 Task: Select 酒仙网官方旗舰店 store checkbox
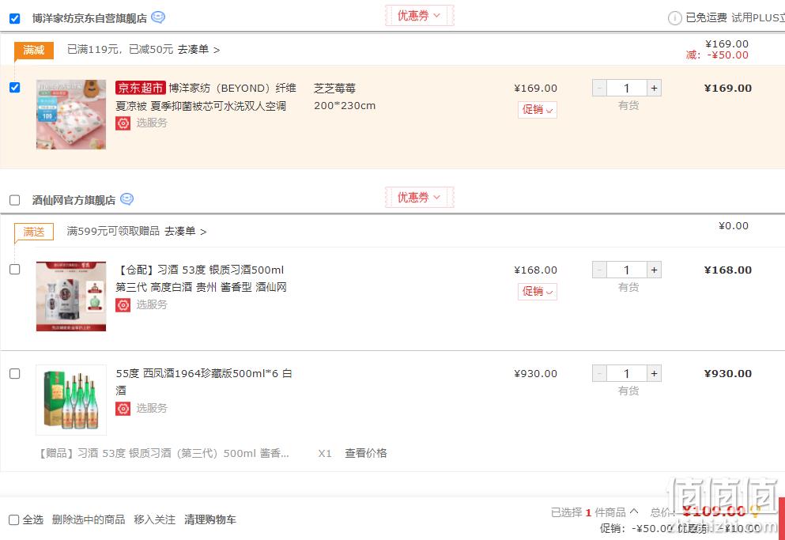click(x=14, y=200)
